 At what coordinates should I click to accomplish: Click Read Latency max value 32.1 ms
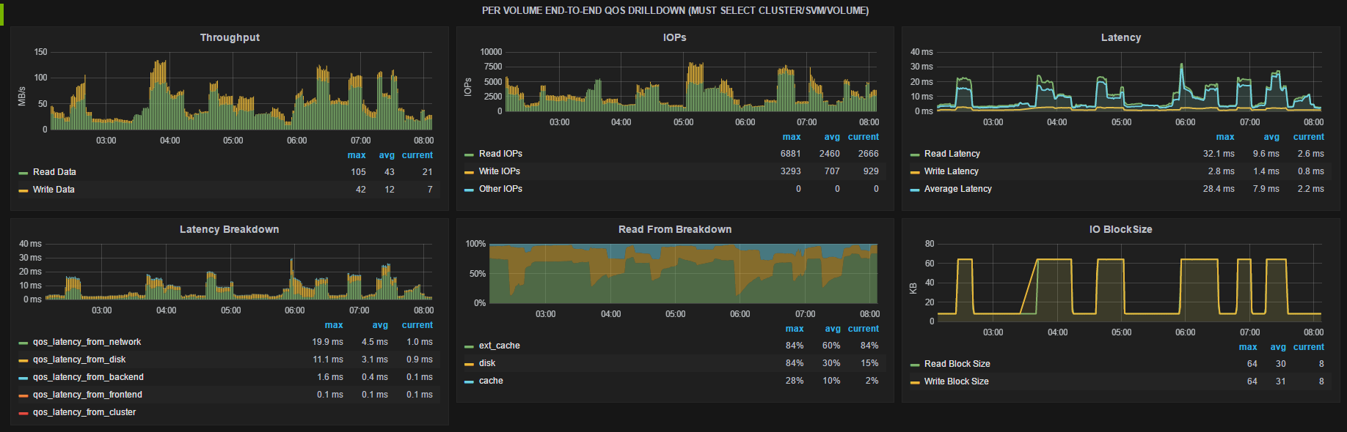pyautogui.click(x=1219, y=154)
